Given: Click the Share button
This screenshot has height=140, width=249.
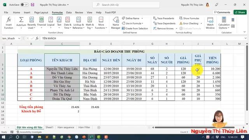Looking at the screenshot, I should click(240, 12).
